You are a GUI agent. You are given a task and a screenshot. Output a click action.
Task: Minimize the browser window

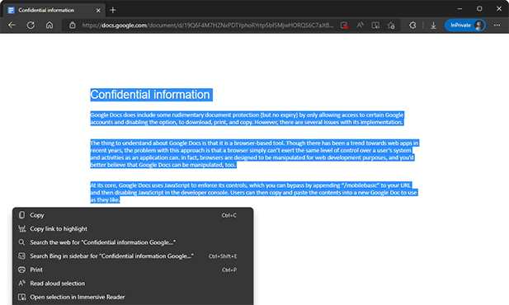point(460,9)
